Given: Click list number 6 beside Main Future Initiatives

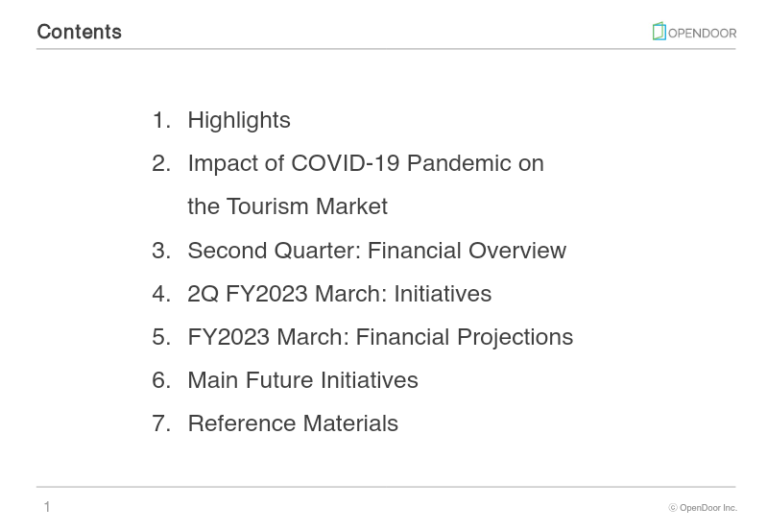Looking at the screenshot, I should 160,380.
